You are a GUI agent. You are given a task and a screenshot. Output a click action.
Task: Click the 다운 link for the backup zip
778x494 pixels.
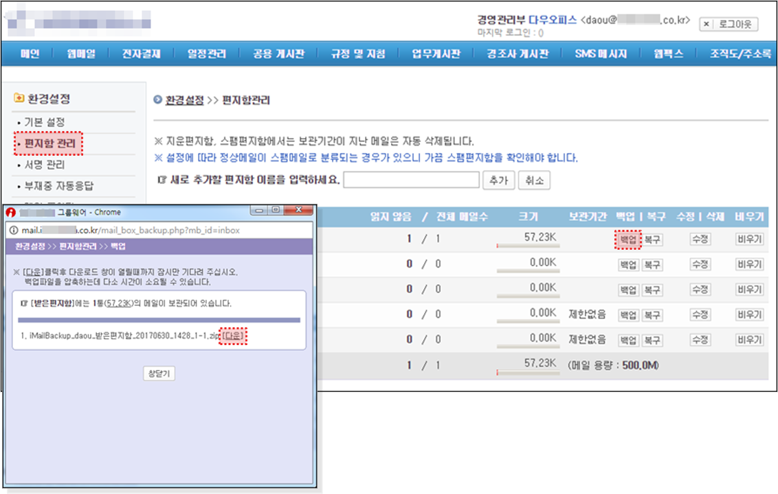pyautogui.click(x=234, y=336)
